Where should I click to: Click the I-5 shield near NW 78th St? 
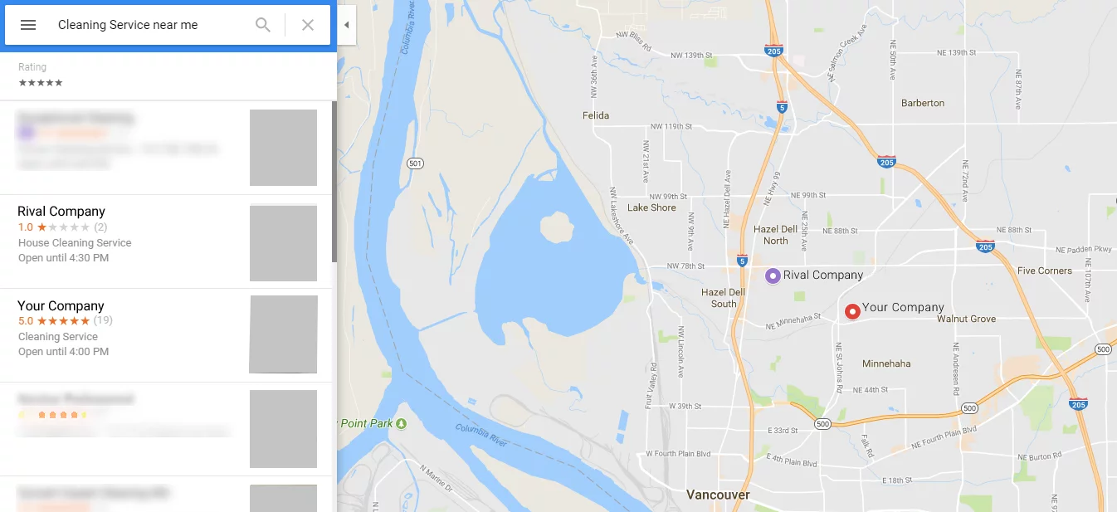click(x=742, y=260)
